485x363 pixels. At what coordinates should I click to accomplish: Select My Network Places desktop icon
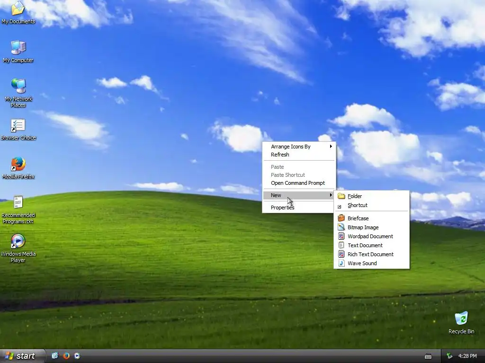coord(18,93)
